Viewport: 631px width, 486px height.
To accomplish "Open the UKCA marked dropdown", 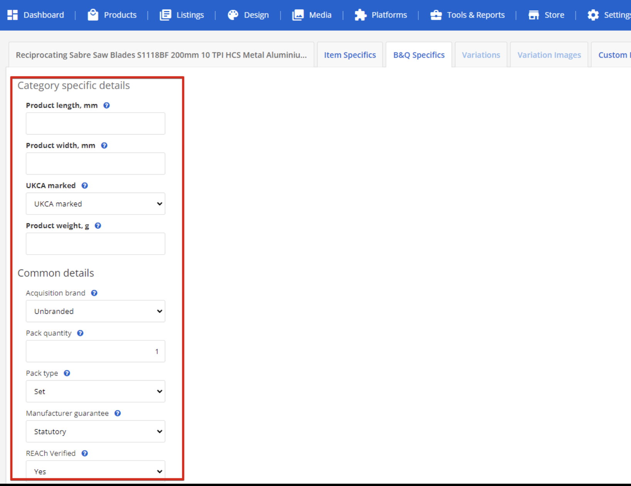I will pos(96,204).
